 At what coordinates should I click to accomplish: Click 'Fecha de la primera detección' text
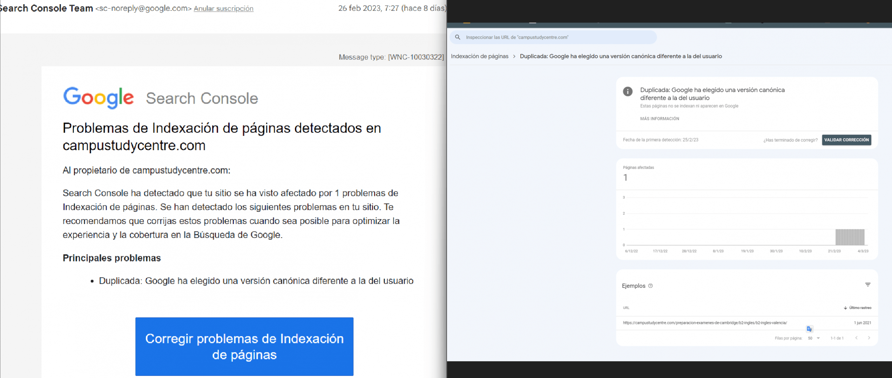660,140
